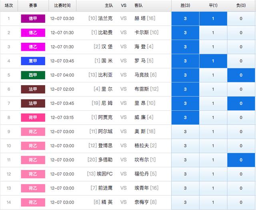The image size is (256, 210).
Task: Toggle loss (0) for 多德勒 vs 坎布尔
Action: coord(241,160)
